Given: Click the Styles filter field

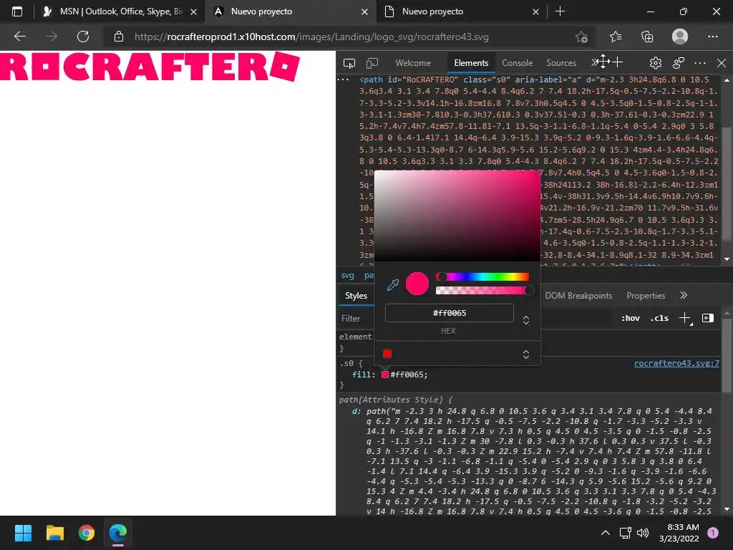Looking at the screenshot, I should point(357,319).
